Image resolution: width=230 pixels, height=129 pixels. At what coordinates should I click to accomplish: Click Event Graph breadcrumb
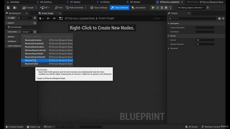coord(106,18)
